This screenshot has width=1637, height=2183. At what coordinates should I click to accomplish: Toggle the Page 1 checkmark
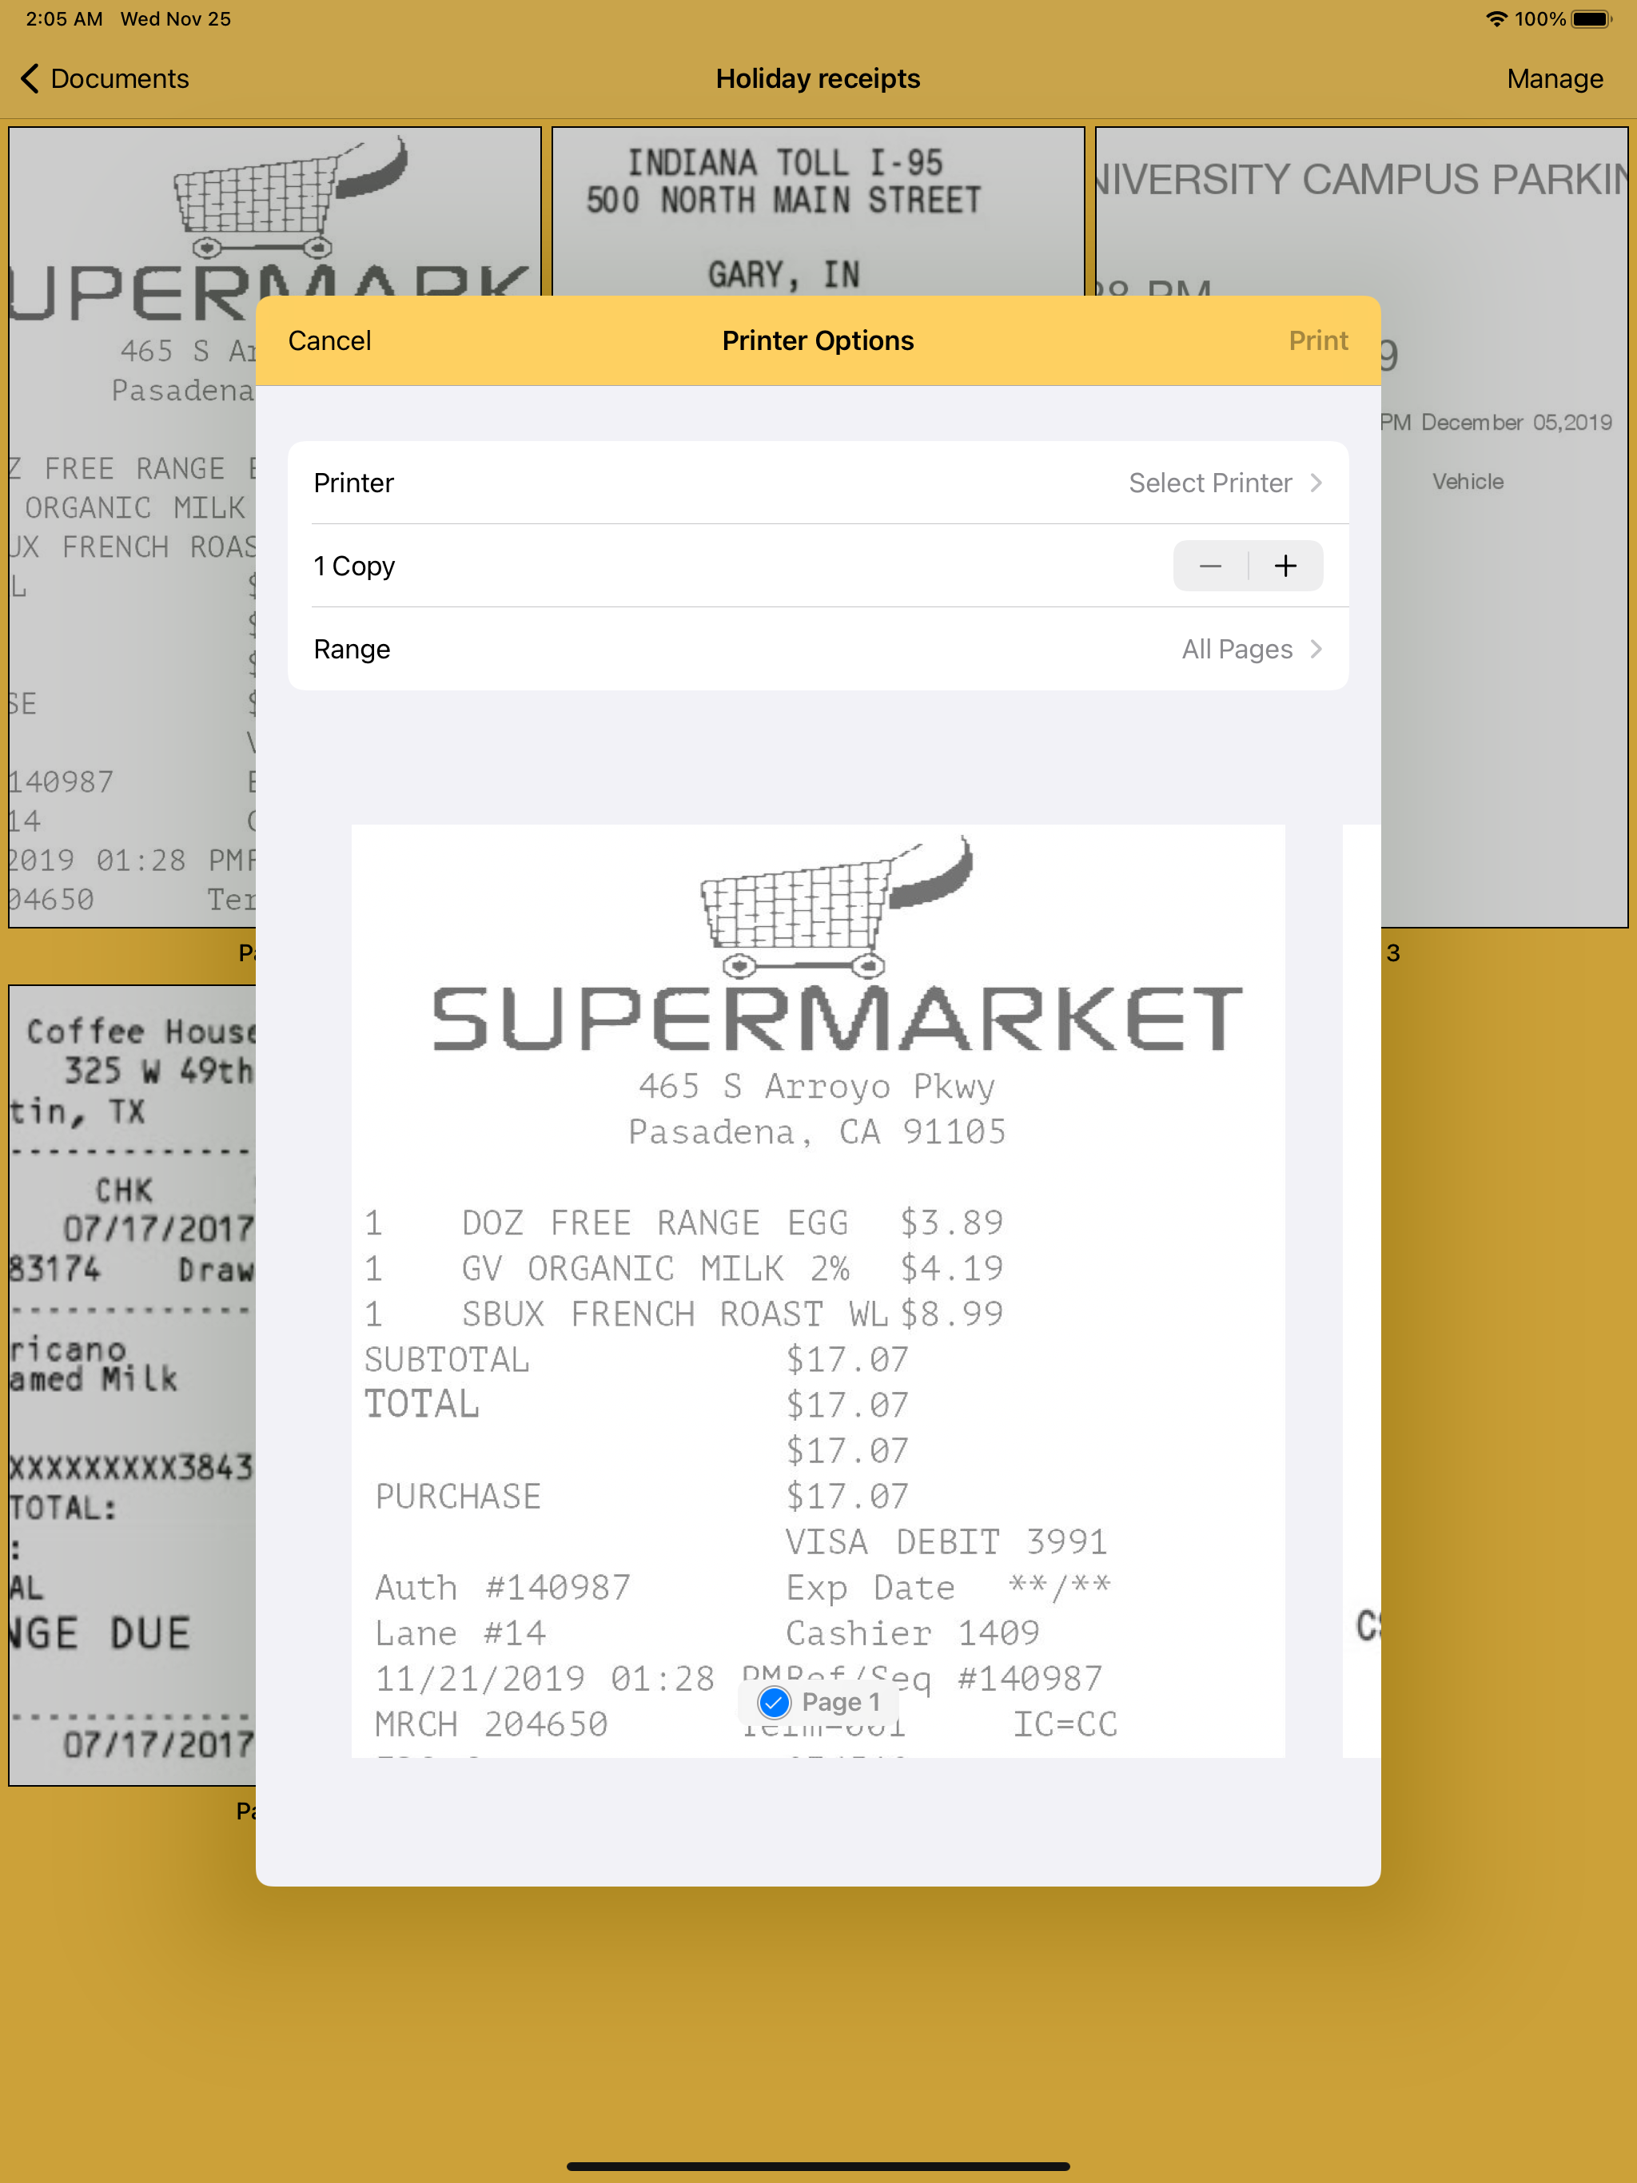click(774, 1701)
